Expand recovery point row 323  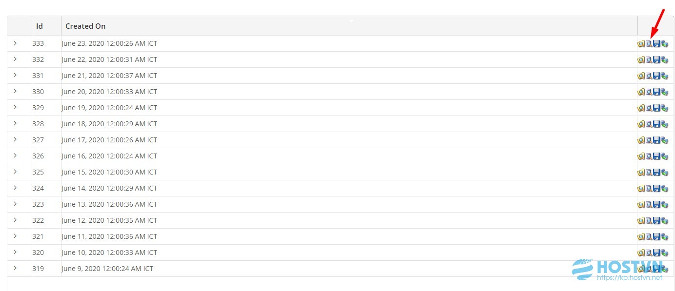pos(15,204)
